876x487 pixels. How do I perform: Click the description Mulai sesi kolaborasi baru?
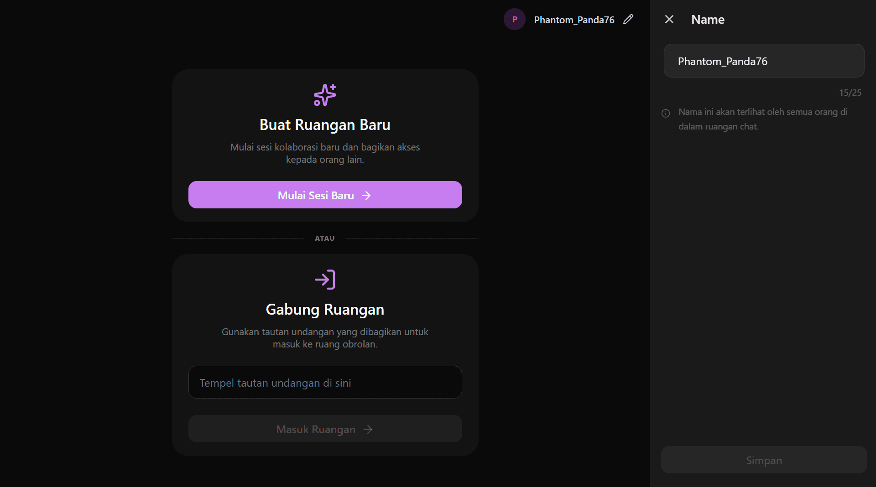(325, 153)
